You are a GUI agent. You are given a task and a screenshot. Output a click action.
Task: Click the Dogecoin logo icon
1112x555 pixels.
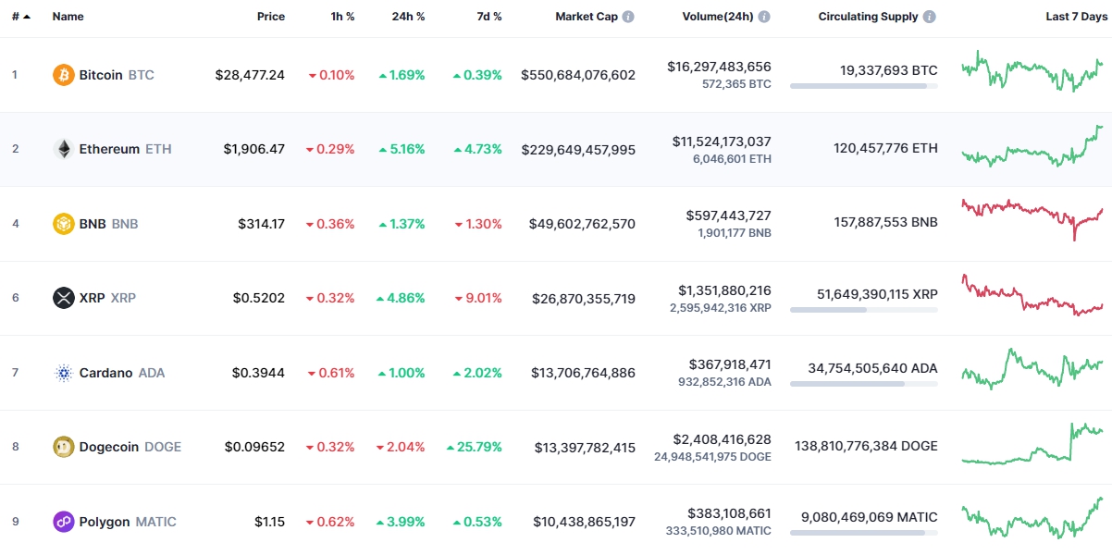[64, 447]
